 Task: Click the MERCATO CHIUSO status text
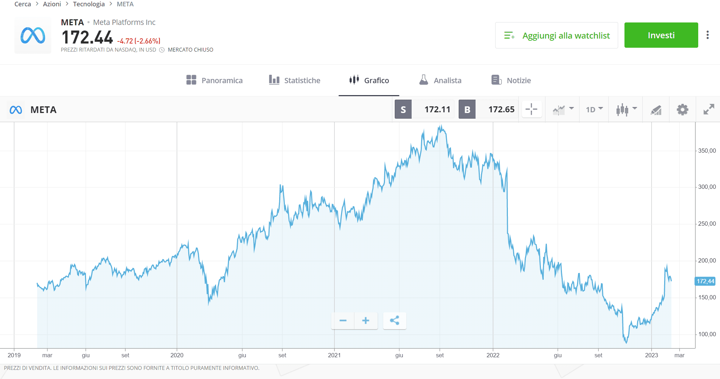(x=190, y=50)
